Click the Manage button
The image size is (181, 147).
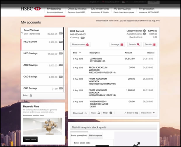(x=117, y=44)
